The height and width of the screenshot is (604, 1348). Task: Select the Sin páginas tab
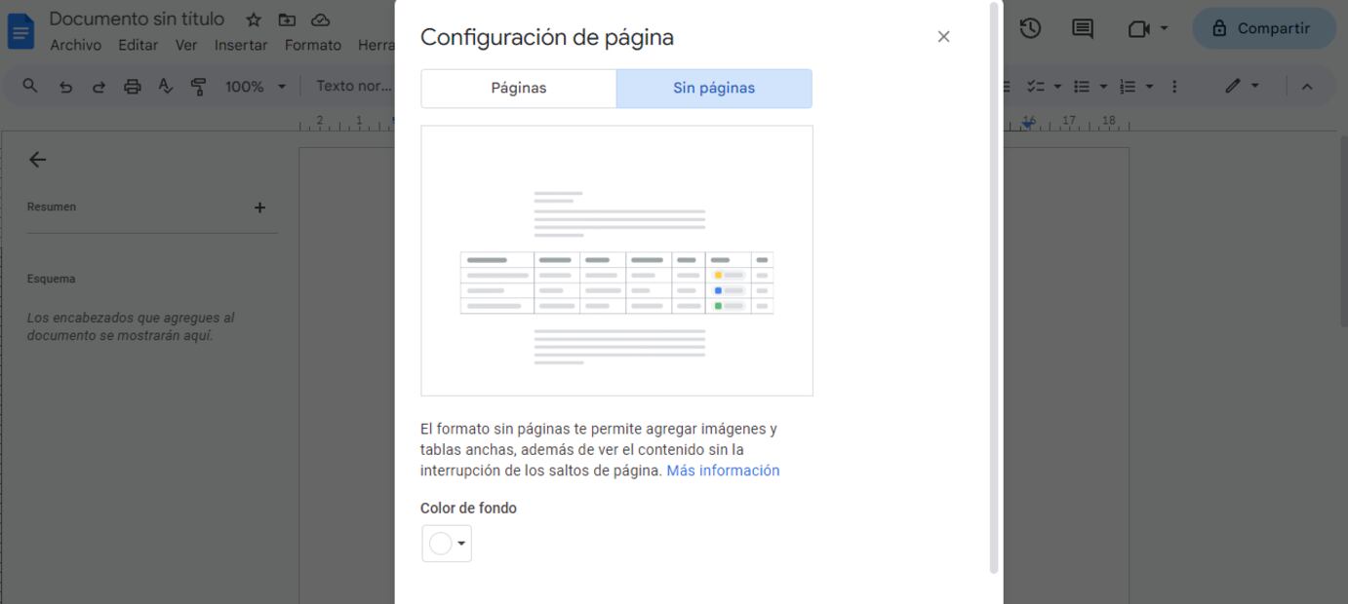pyautogui.click(x=713, y=89)
